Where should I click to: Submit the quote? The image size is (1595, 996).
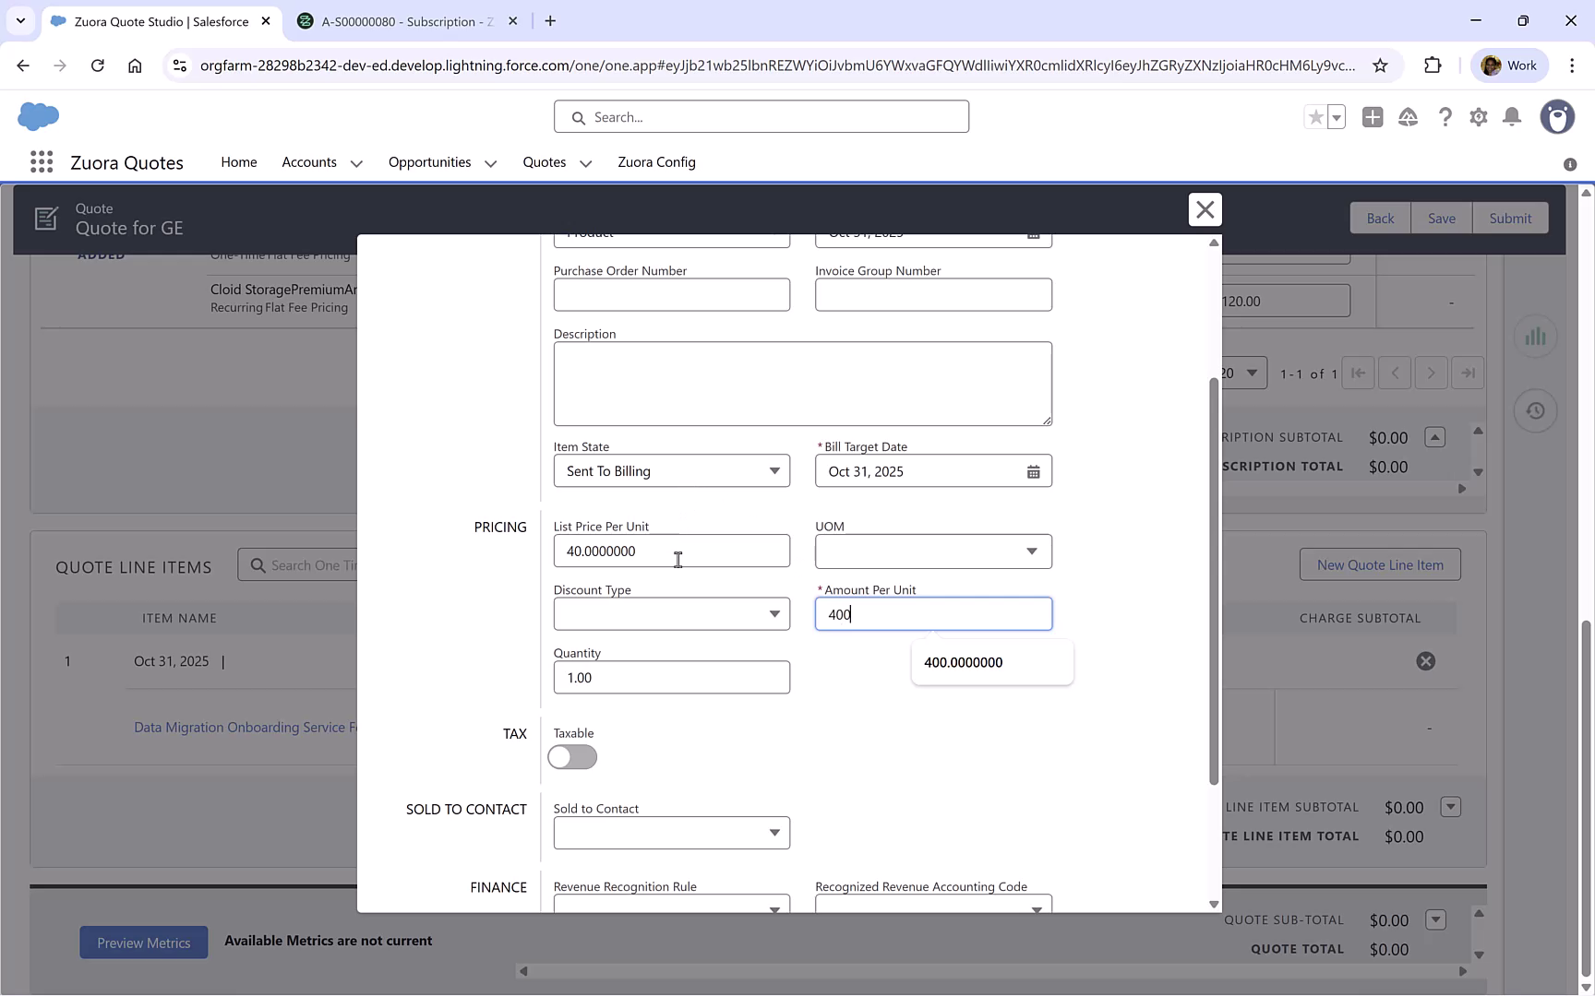coord(1510,218)
